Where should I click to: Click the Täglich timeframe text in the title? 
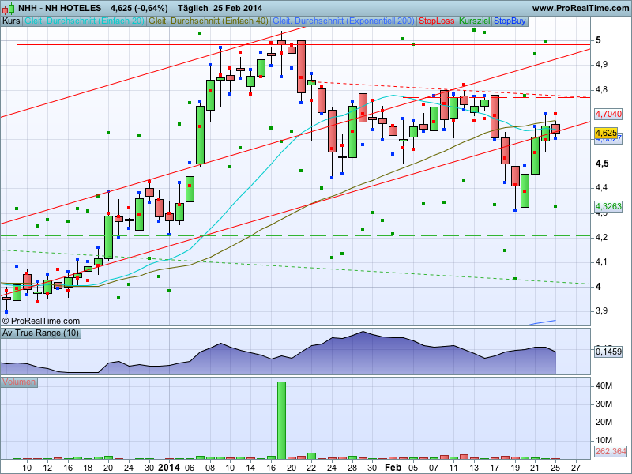tap(192, 8)
